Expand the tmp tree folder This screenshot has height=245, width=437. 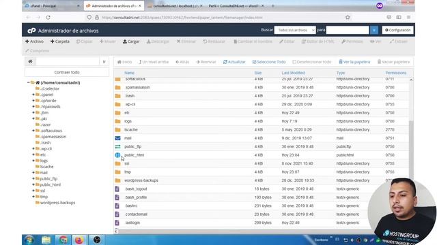(33, 197)
